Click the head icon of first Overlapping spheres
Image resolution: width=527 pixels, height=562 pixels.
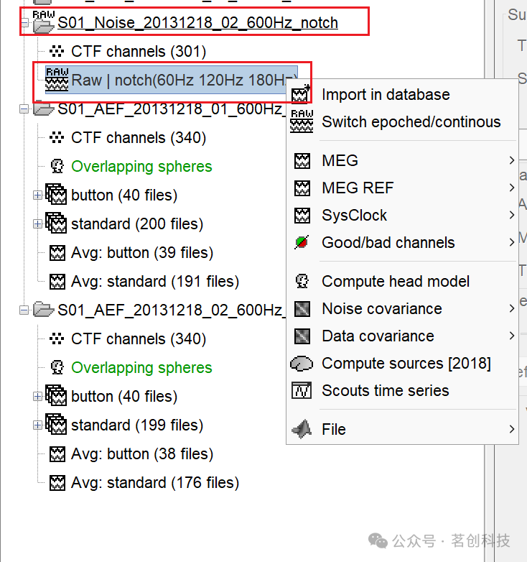coord(57,166)
